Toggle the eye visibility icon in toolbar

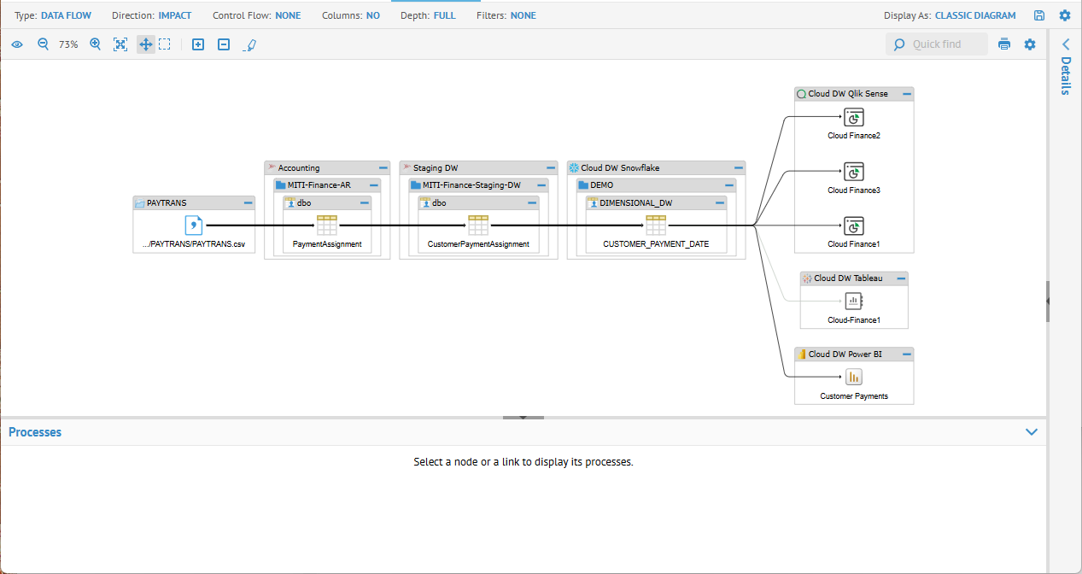click(x=17, y=44)
